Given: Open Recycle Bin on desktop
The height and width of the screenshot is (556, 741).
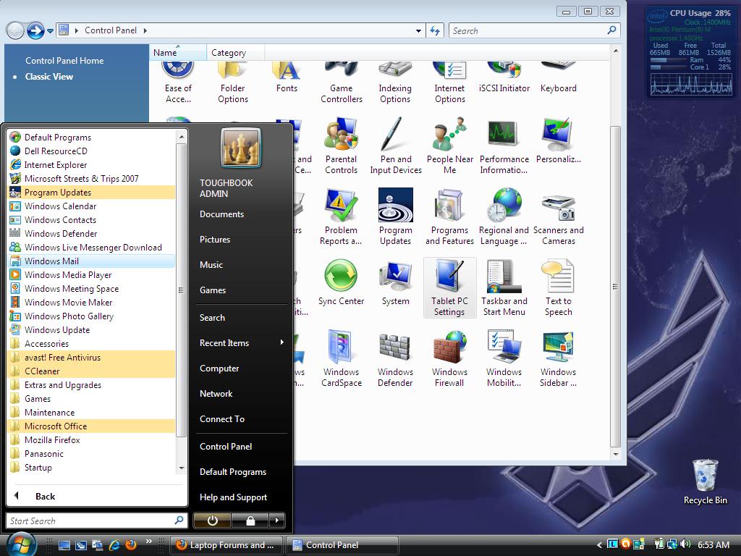Looking at the screenshot, I should [x=705, y=482].
